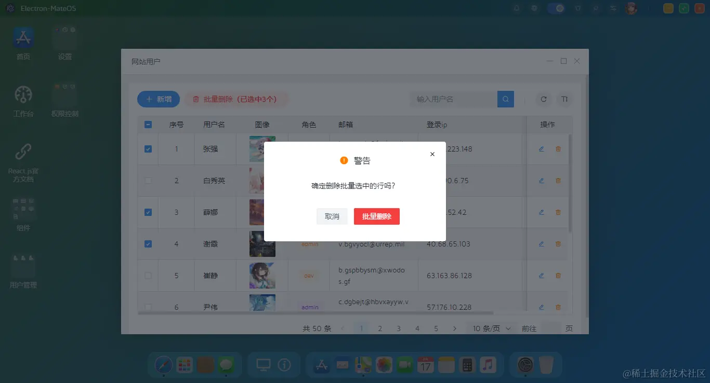Image resolution: width=710 pixels, height=383 pixels.
Task: Click the 前往 page number input field
Action: (x=551, y=328)
